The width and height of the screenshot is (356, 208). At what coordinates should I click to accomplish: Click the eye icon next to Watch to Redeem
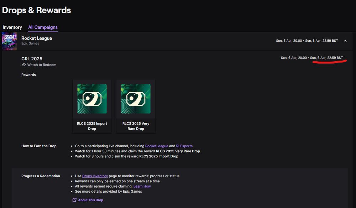[24, 65]
